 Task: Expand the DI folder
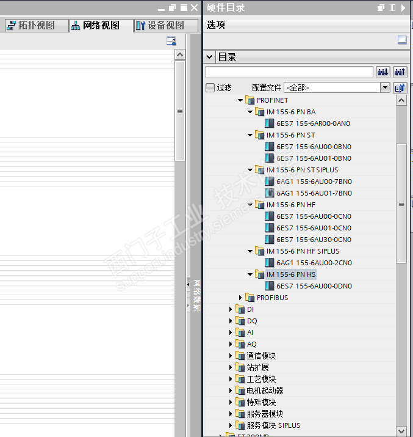[x=231, y=309]
